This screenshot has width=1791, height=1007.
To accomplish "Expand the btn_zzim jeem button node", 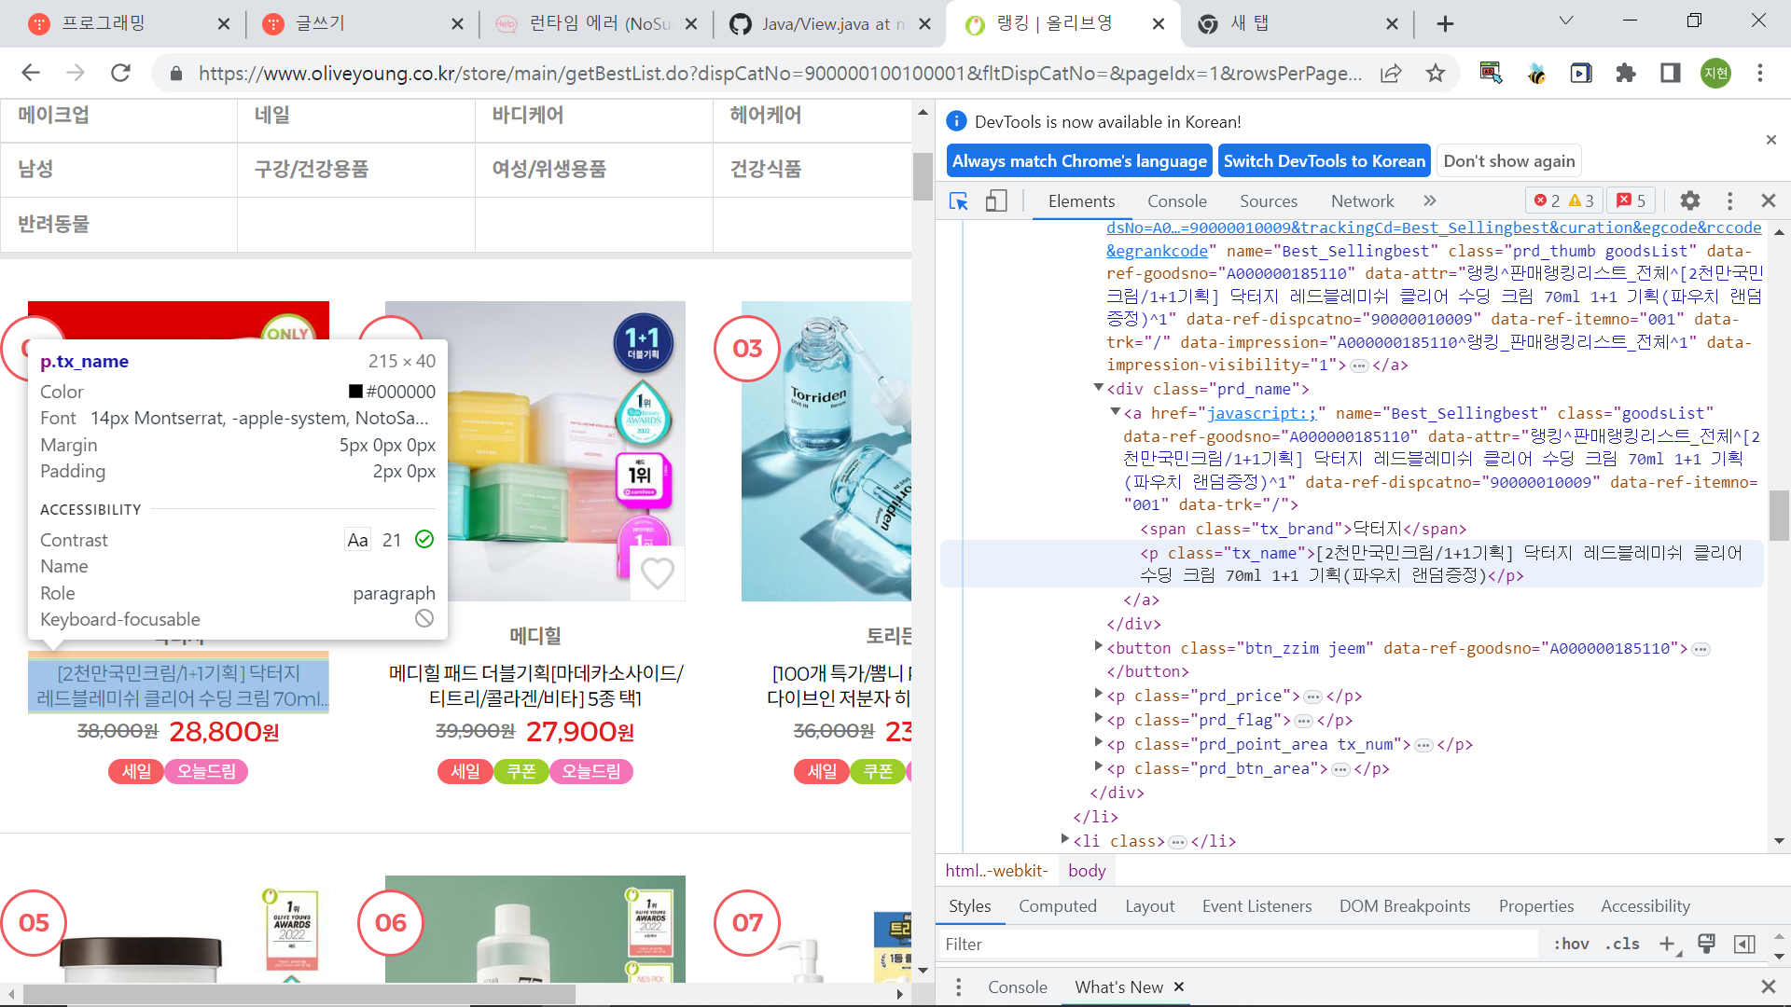I will tap(1098, 645).
